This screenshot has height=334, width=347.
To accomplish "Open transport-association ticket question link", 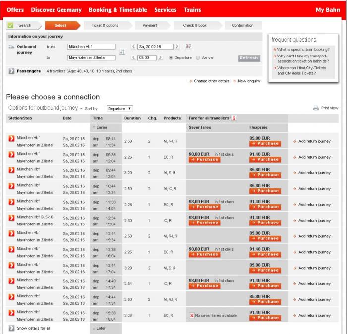I will (x=303, y=58).
